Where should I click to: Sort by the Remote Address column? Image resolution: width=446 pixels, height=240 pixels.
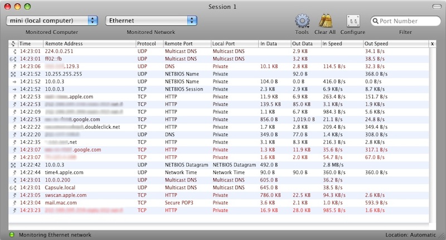point(89,43)
